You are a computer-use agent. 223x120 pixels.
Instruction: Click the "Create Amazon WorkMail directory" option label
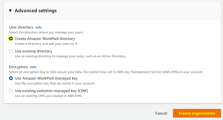[x=45, y=39]
